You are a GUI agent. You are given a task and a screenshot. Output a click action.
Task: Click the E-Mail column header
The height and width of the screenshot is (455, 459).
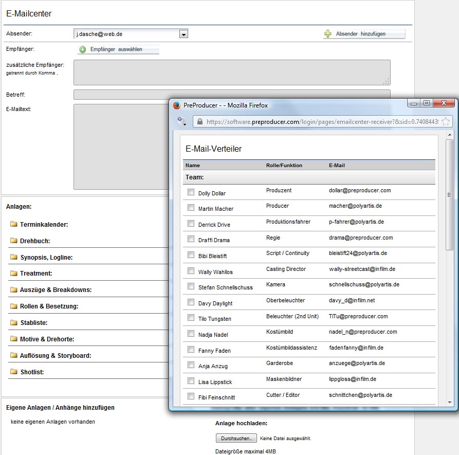coord(337,166)
